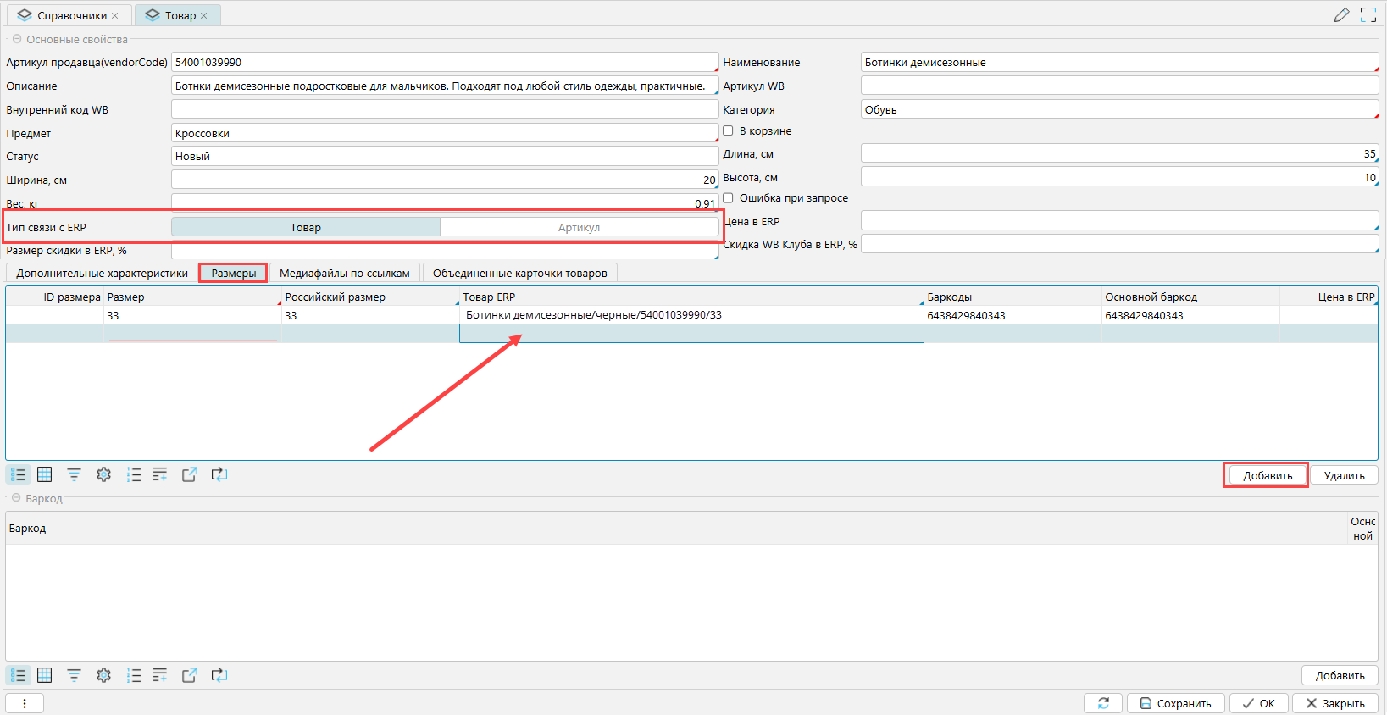Click the Внутренний код WB field
The width and height of the screenshot is (1387, 715).
point(445,109)
